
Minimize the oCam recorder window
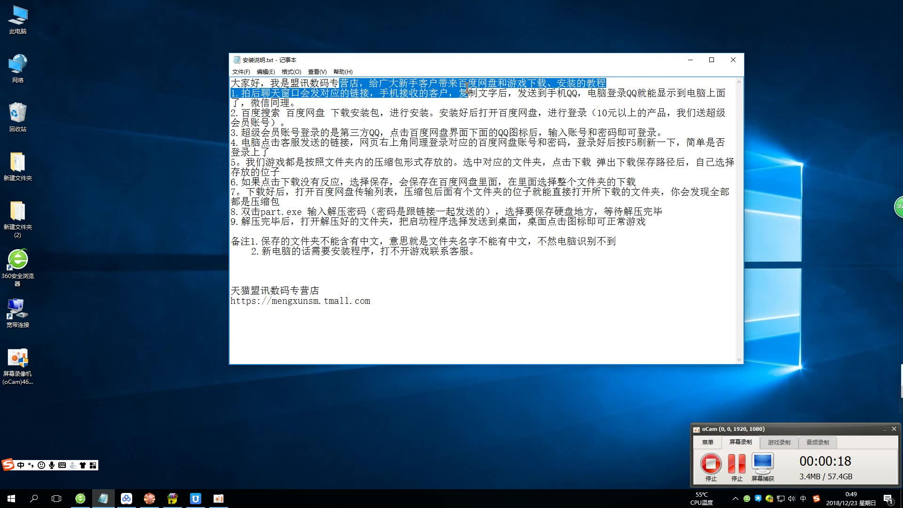pos(885,429)
